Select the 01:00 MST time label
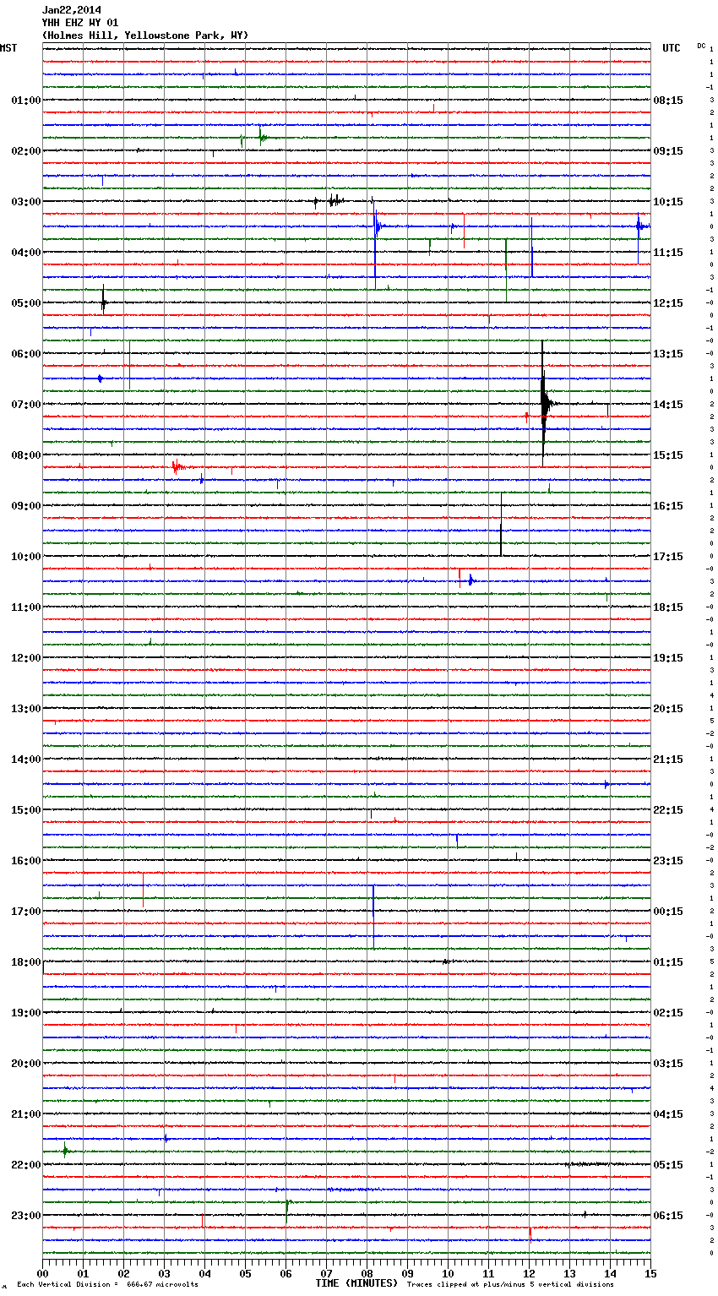 coord(26,101)
